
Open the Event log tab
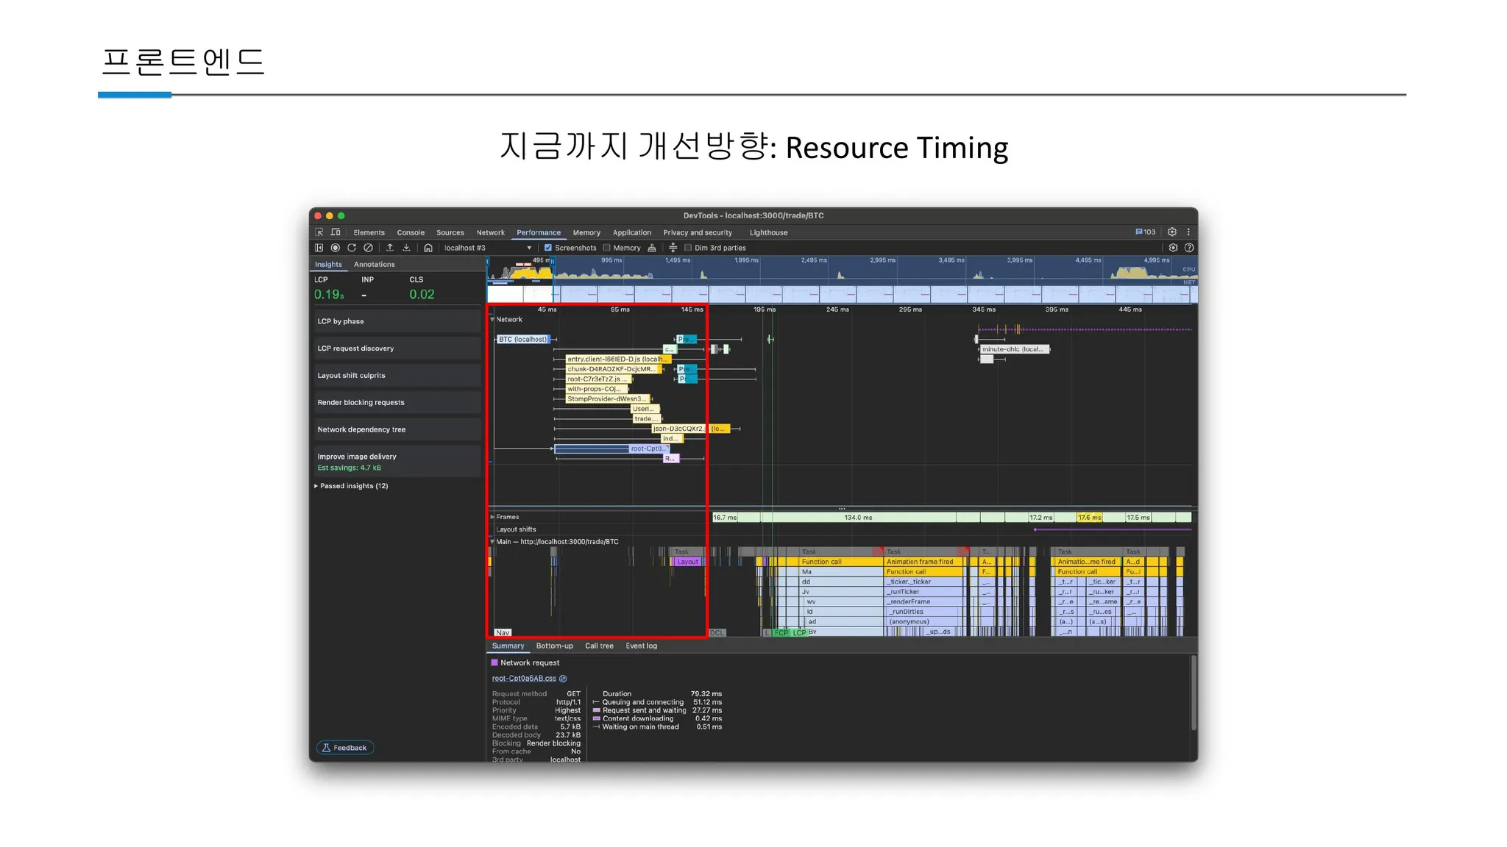[x=641, y=646]
